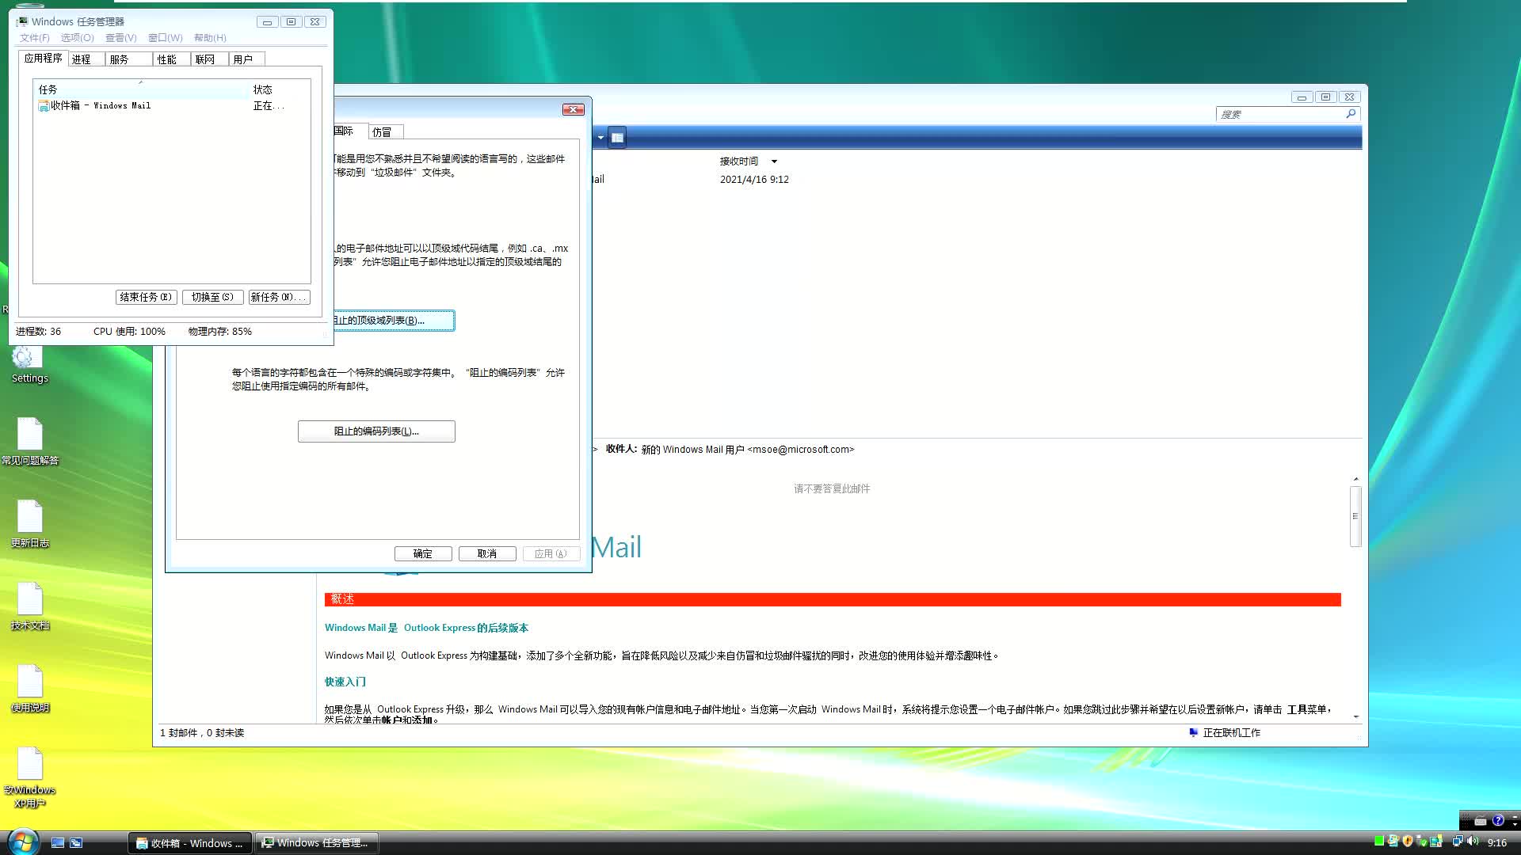
Task: Select 应用程序 tab in Task Manager
Action: click(x=43, y=58)
